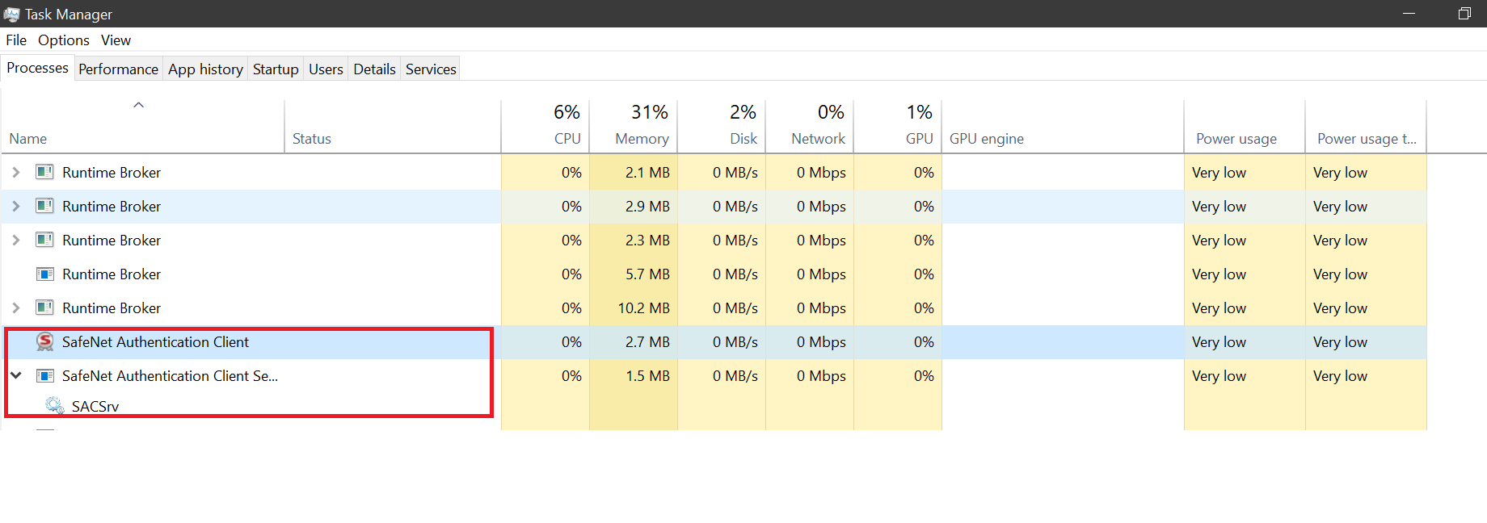The width and height of the screenshot is (1487, 523).
Task: Sort processes by Memory column header
Action: tap(641, 138)
